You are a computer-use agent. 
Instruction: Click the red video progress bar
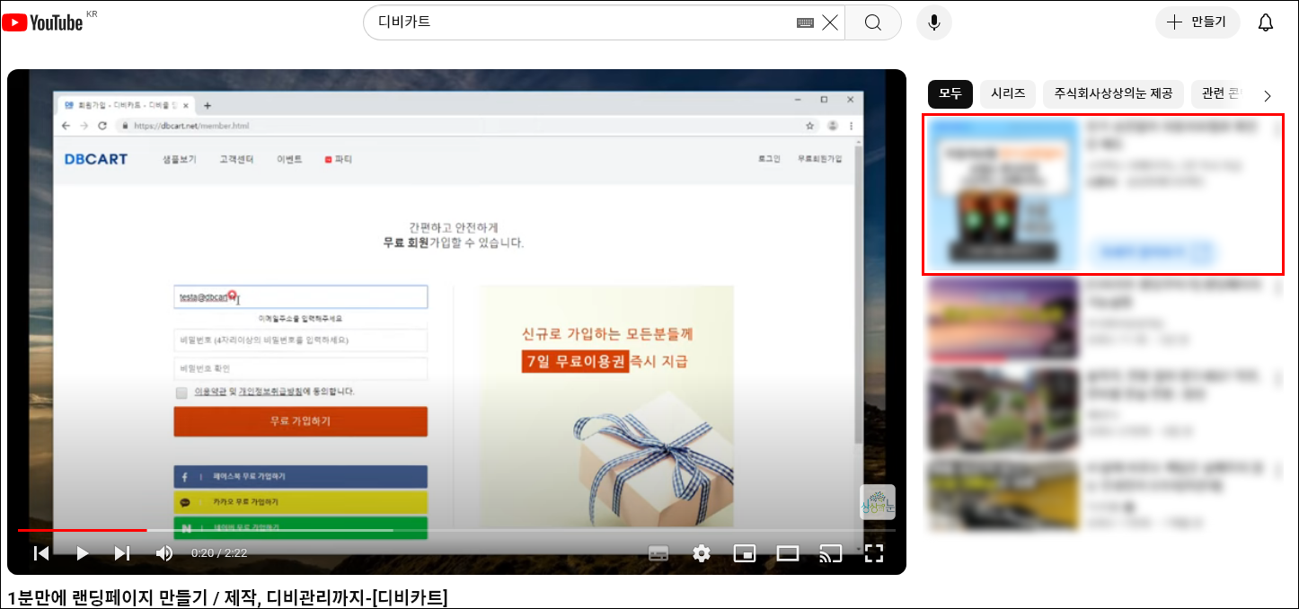coord(81,530)
